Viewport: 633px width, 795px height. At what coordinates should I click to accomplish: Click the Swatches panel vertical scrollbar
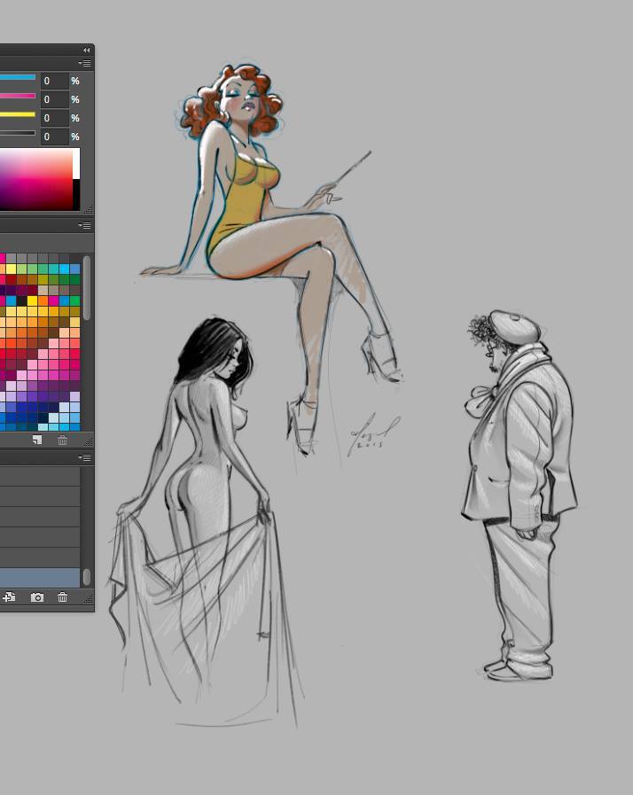87,287
